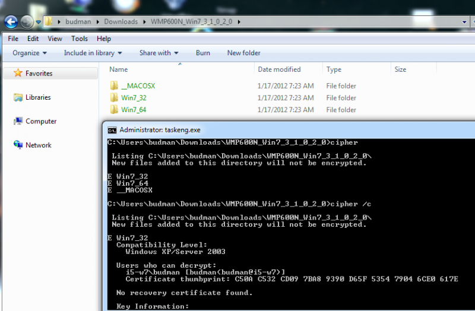Click the Network icon
The height and width of the screenshot is (311, 475).
point(18,145)
